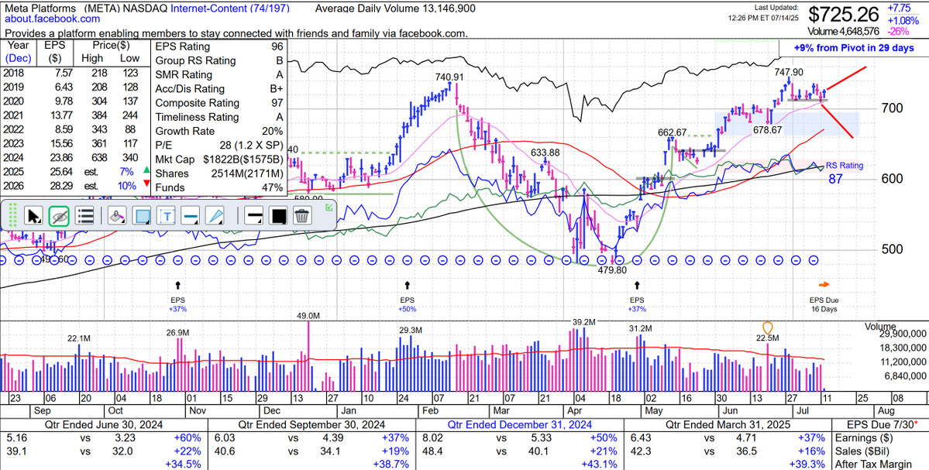929x470 pixels.
Task: Click the Last Updated timestamp
Action: coord(764,12)
